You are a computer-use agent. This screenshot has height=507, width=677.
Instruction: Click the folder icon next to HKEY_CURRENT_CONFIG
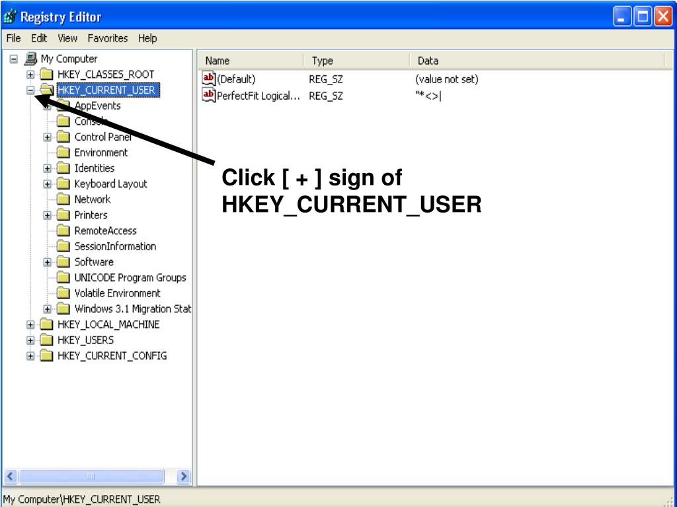click(47, 356)
